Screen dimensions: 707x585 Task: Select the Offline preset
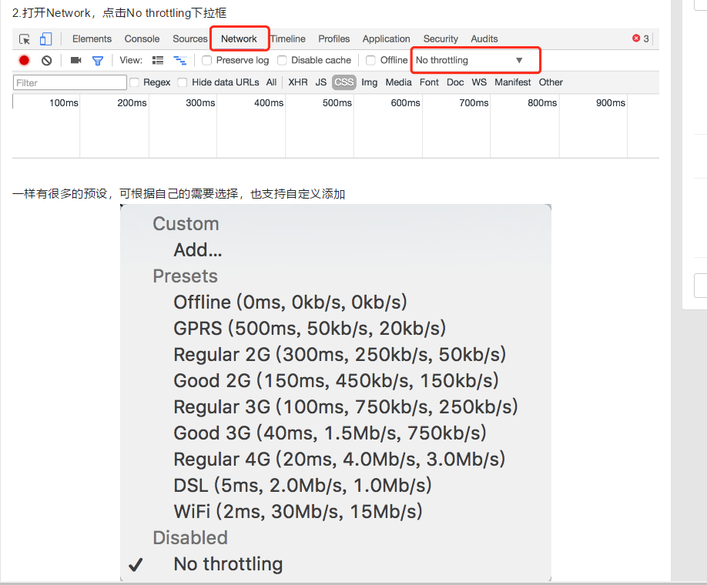pos(290,302)
